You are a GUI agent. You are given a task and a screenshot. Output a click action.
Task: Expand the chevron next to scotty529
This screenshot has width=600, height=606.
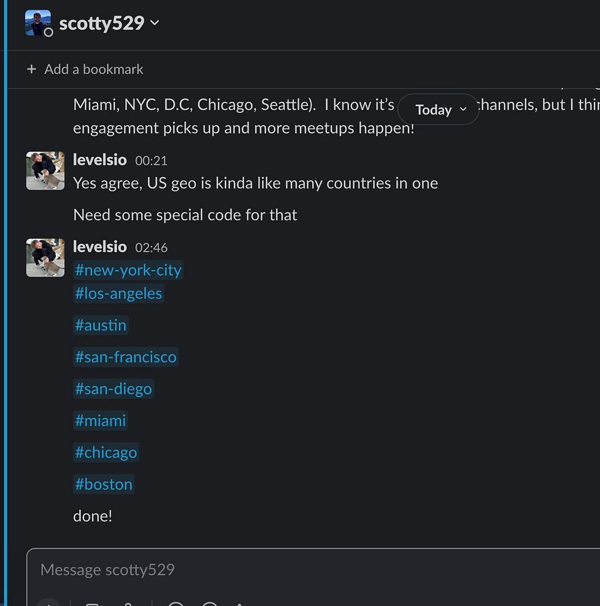coord(155,23)
